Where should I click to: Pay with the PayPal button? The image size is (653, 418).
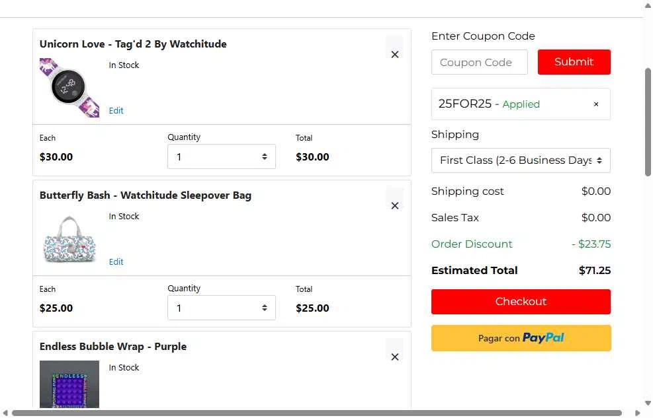tap(521, 338)
